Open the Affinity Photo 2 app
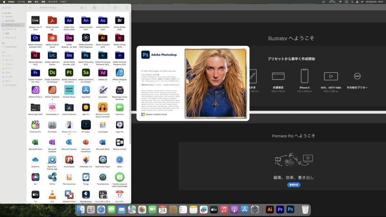This screenshot has width=386, height=217. [x=35, y=90]
